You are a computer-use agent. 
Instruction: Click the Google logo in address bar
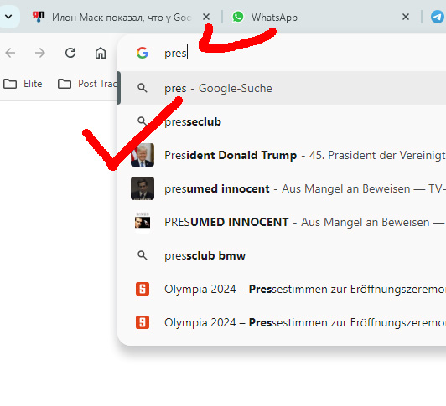(143, 53)
